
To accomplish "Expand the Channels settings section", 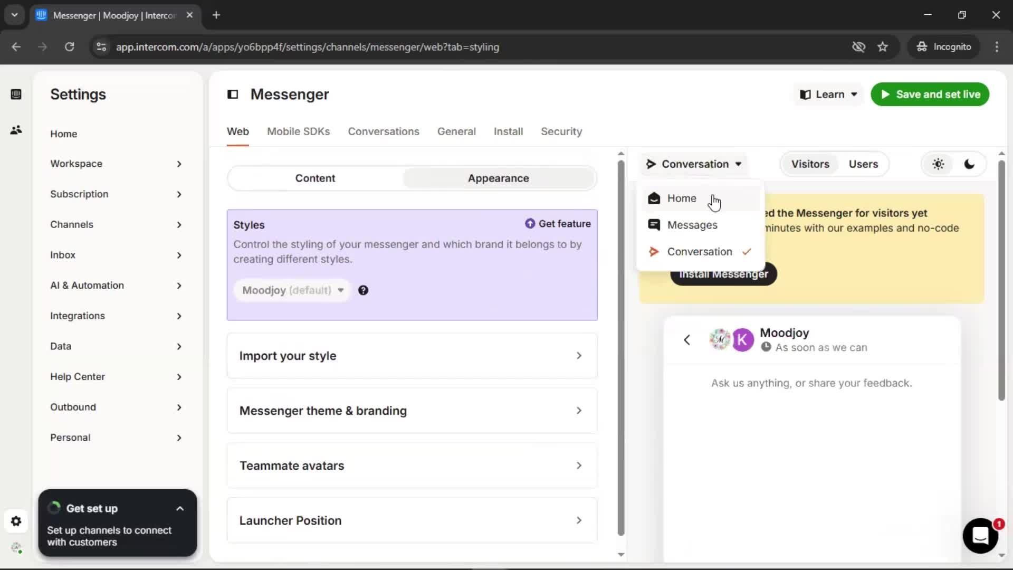I will 116,225.
